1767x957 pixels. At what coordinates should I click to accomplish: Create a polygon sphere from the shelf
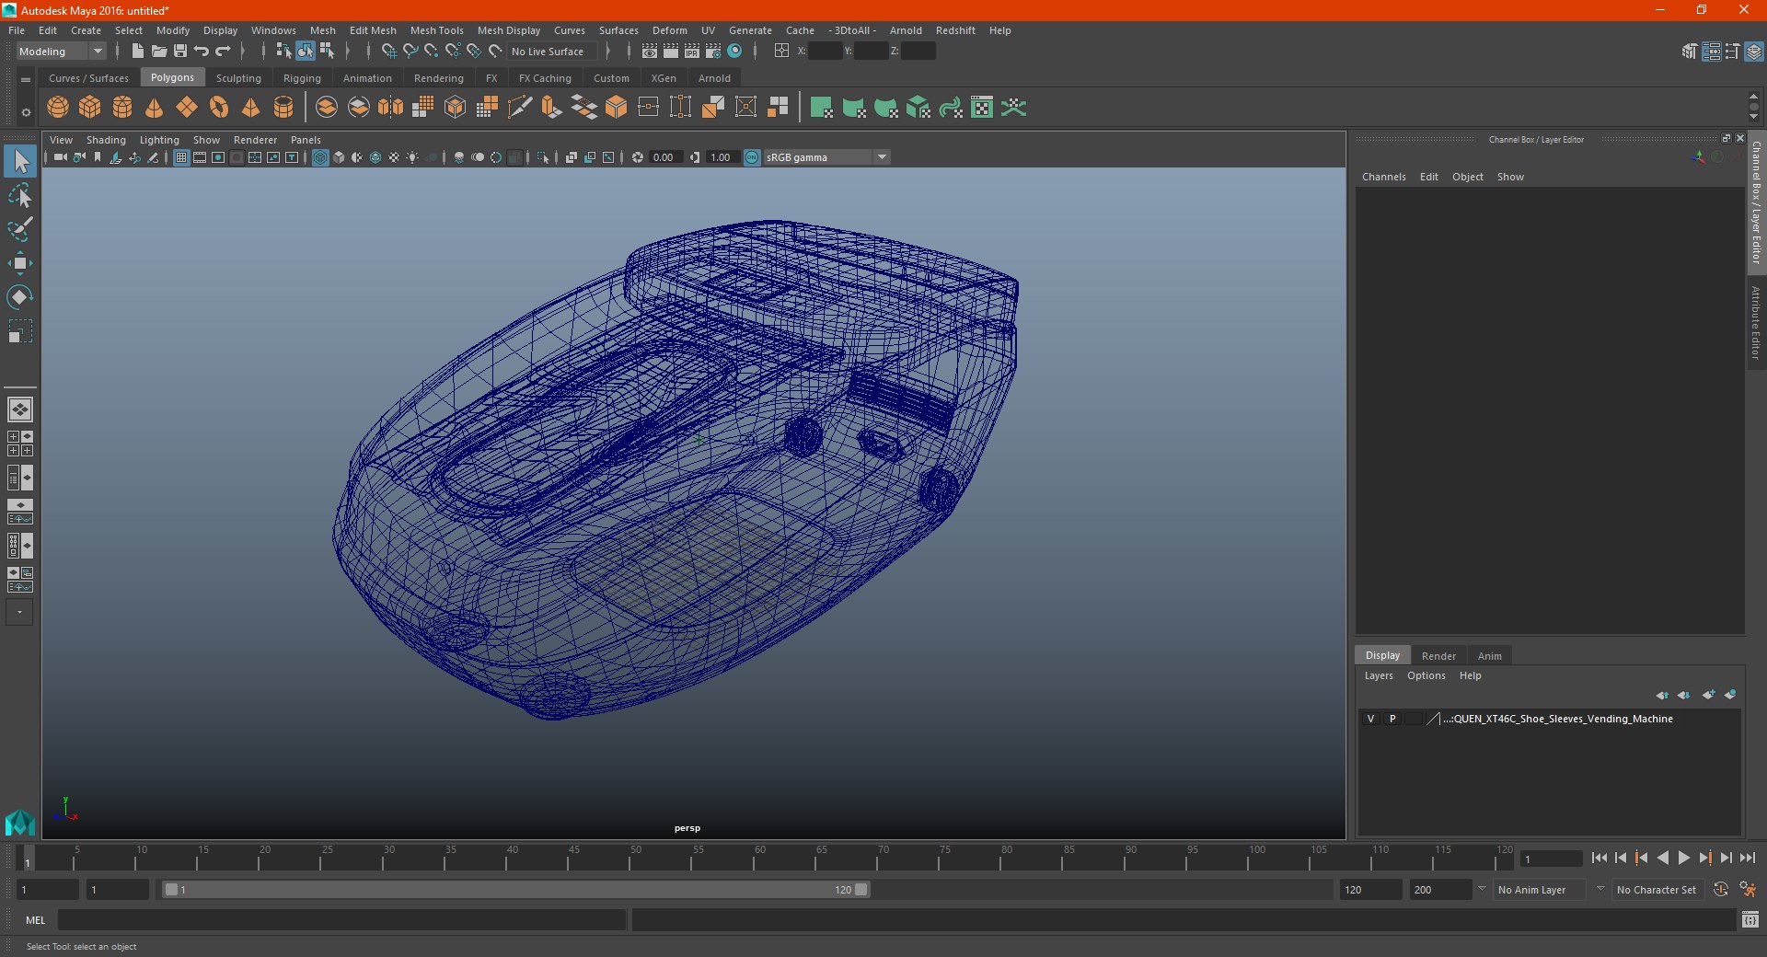coord(58,108)
